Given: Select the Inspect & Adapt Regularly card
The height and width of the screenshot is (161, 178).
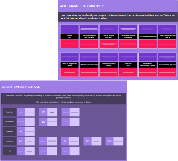Looking at the screenshot, I should [167, 64].
